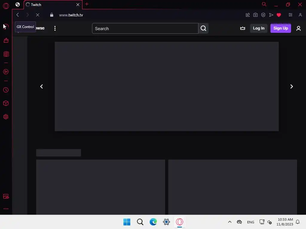Screen dimensions: 306x229
Task: Open the sidebar Settings gear icon
Action: pos(6,117)
